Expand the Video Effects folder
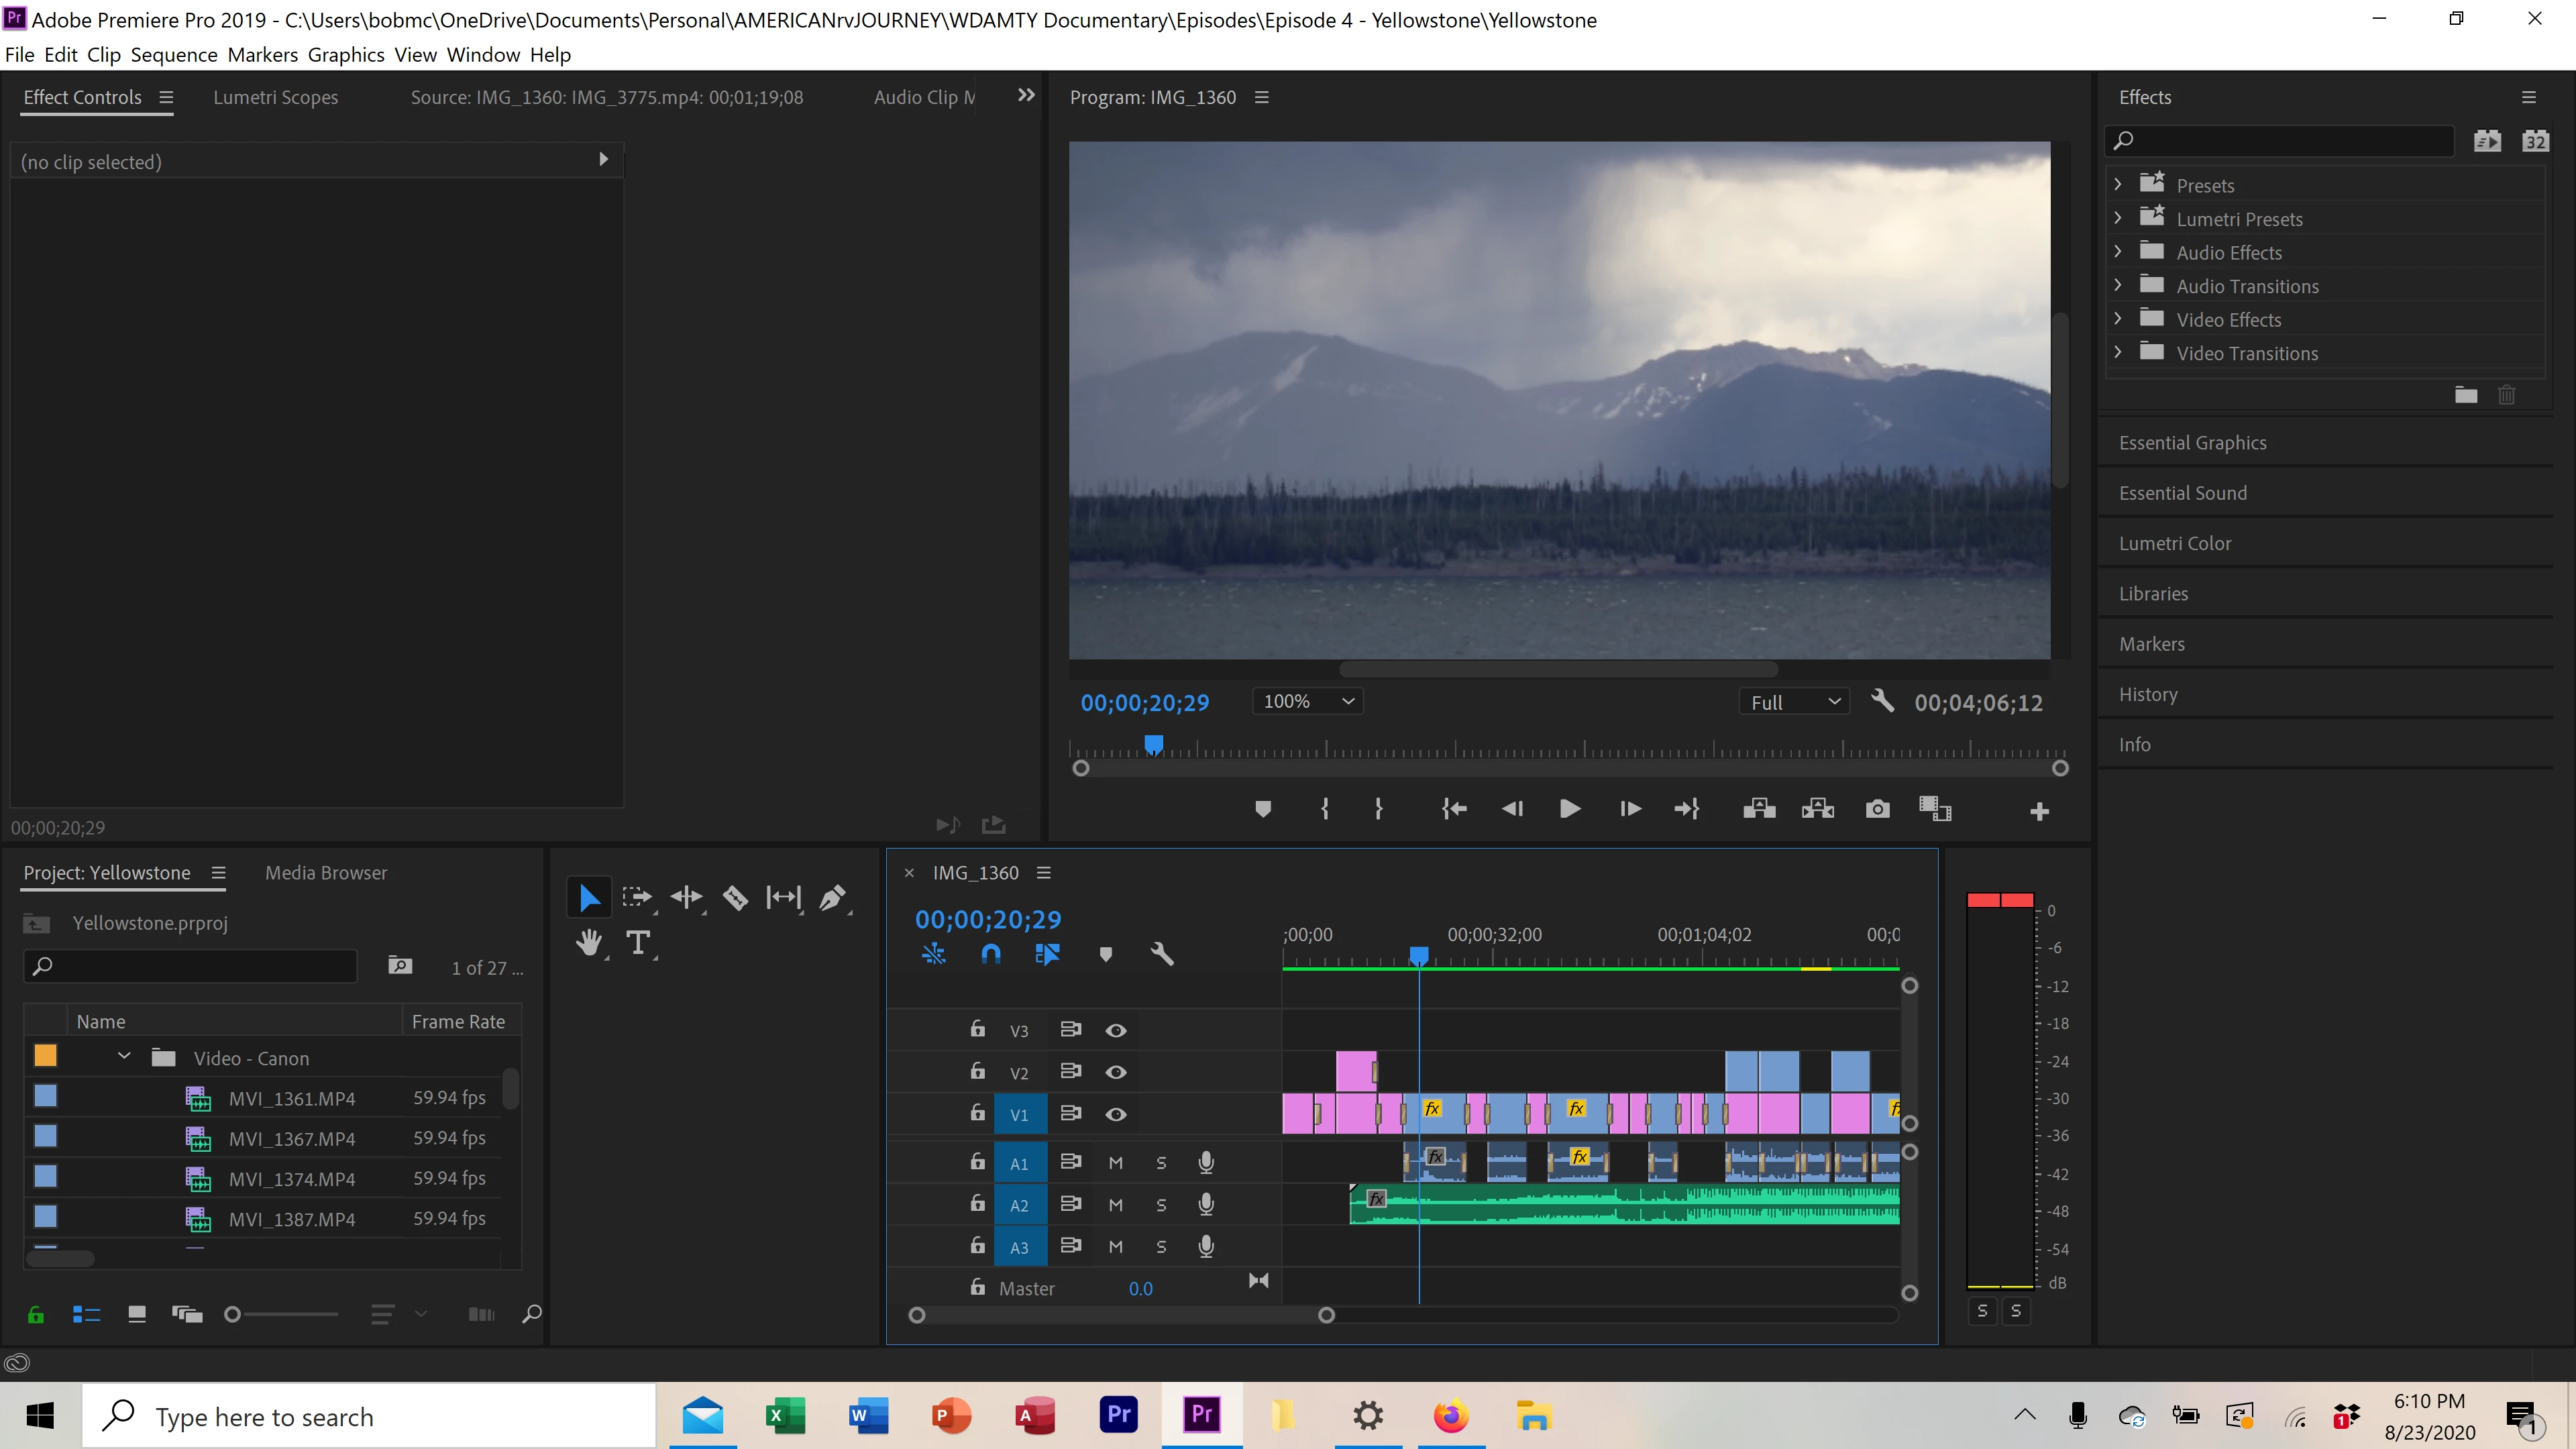The height and width of the screenshot is (1449, 2576). click(x=2117, y=319)
